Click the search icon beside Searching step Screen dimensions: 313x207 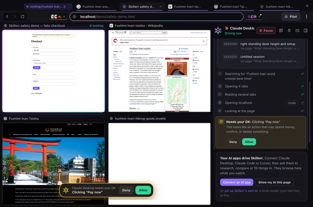220,74
